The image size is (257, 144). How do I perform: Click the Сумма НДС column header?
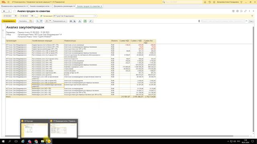tap(124, 42)
